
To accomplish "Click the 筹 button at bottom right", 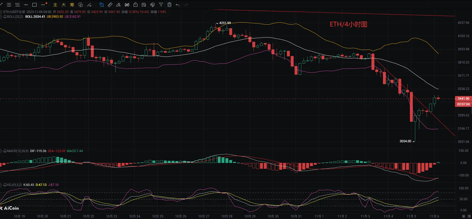I will tap(464, 216).
